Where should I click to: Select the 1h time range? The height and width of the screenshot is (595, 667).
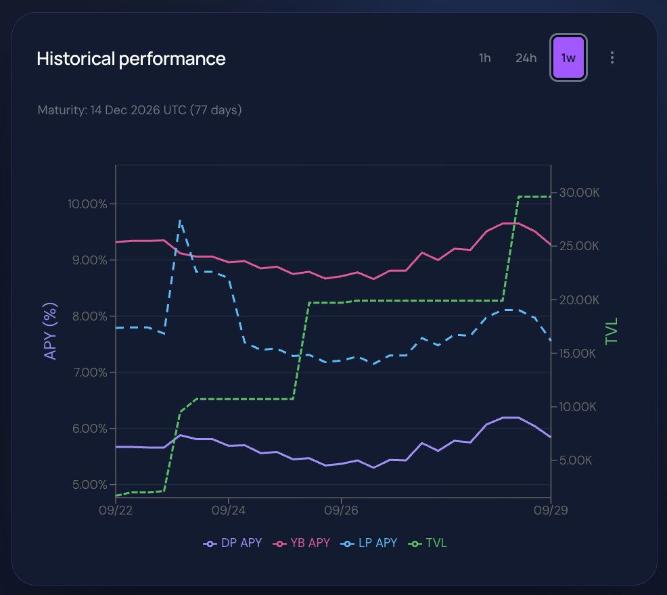[485, 58]
